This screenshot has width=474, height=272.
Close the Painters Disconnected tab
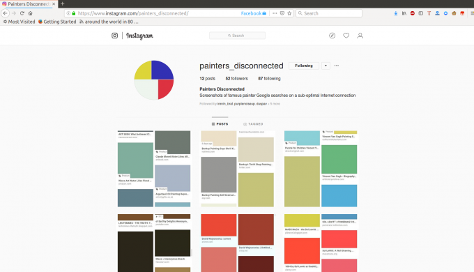(54, 4)
